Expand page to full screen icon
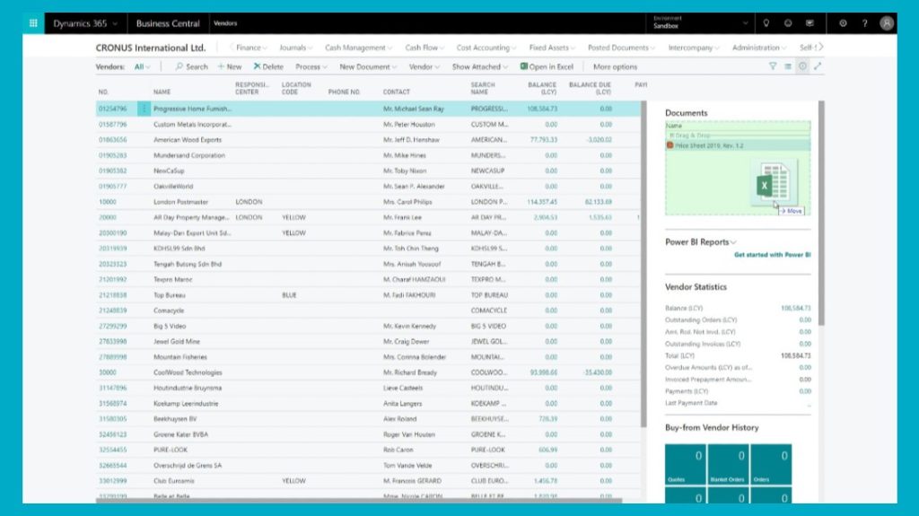This screenshot has width=919, height=516. pyautogui.click(x=818, y=66)
